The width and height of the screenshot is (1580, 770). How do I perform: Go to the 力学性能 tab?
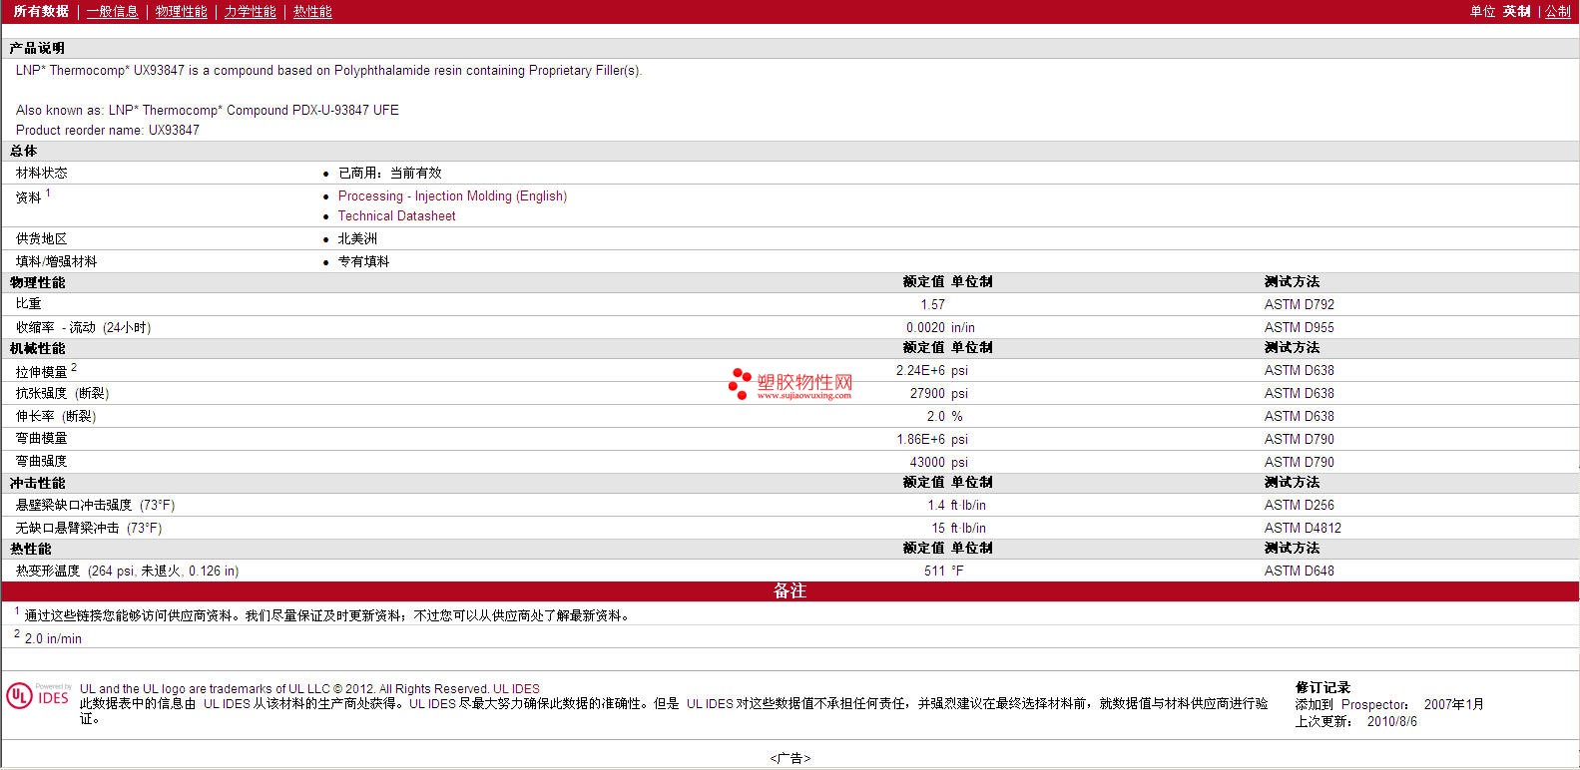pyautogui.click(x=251, y=12)
